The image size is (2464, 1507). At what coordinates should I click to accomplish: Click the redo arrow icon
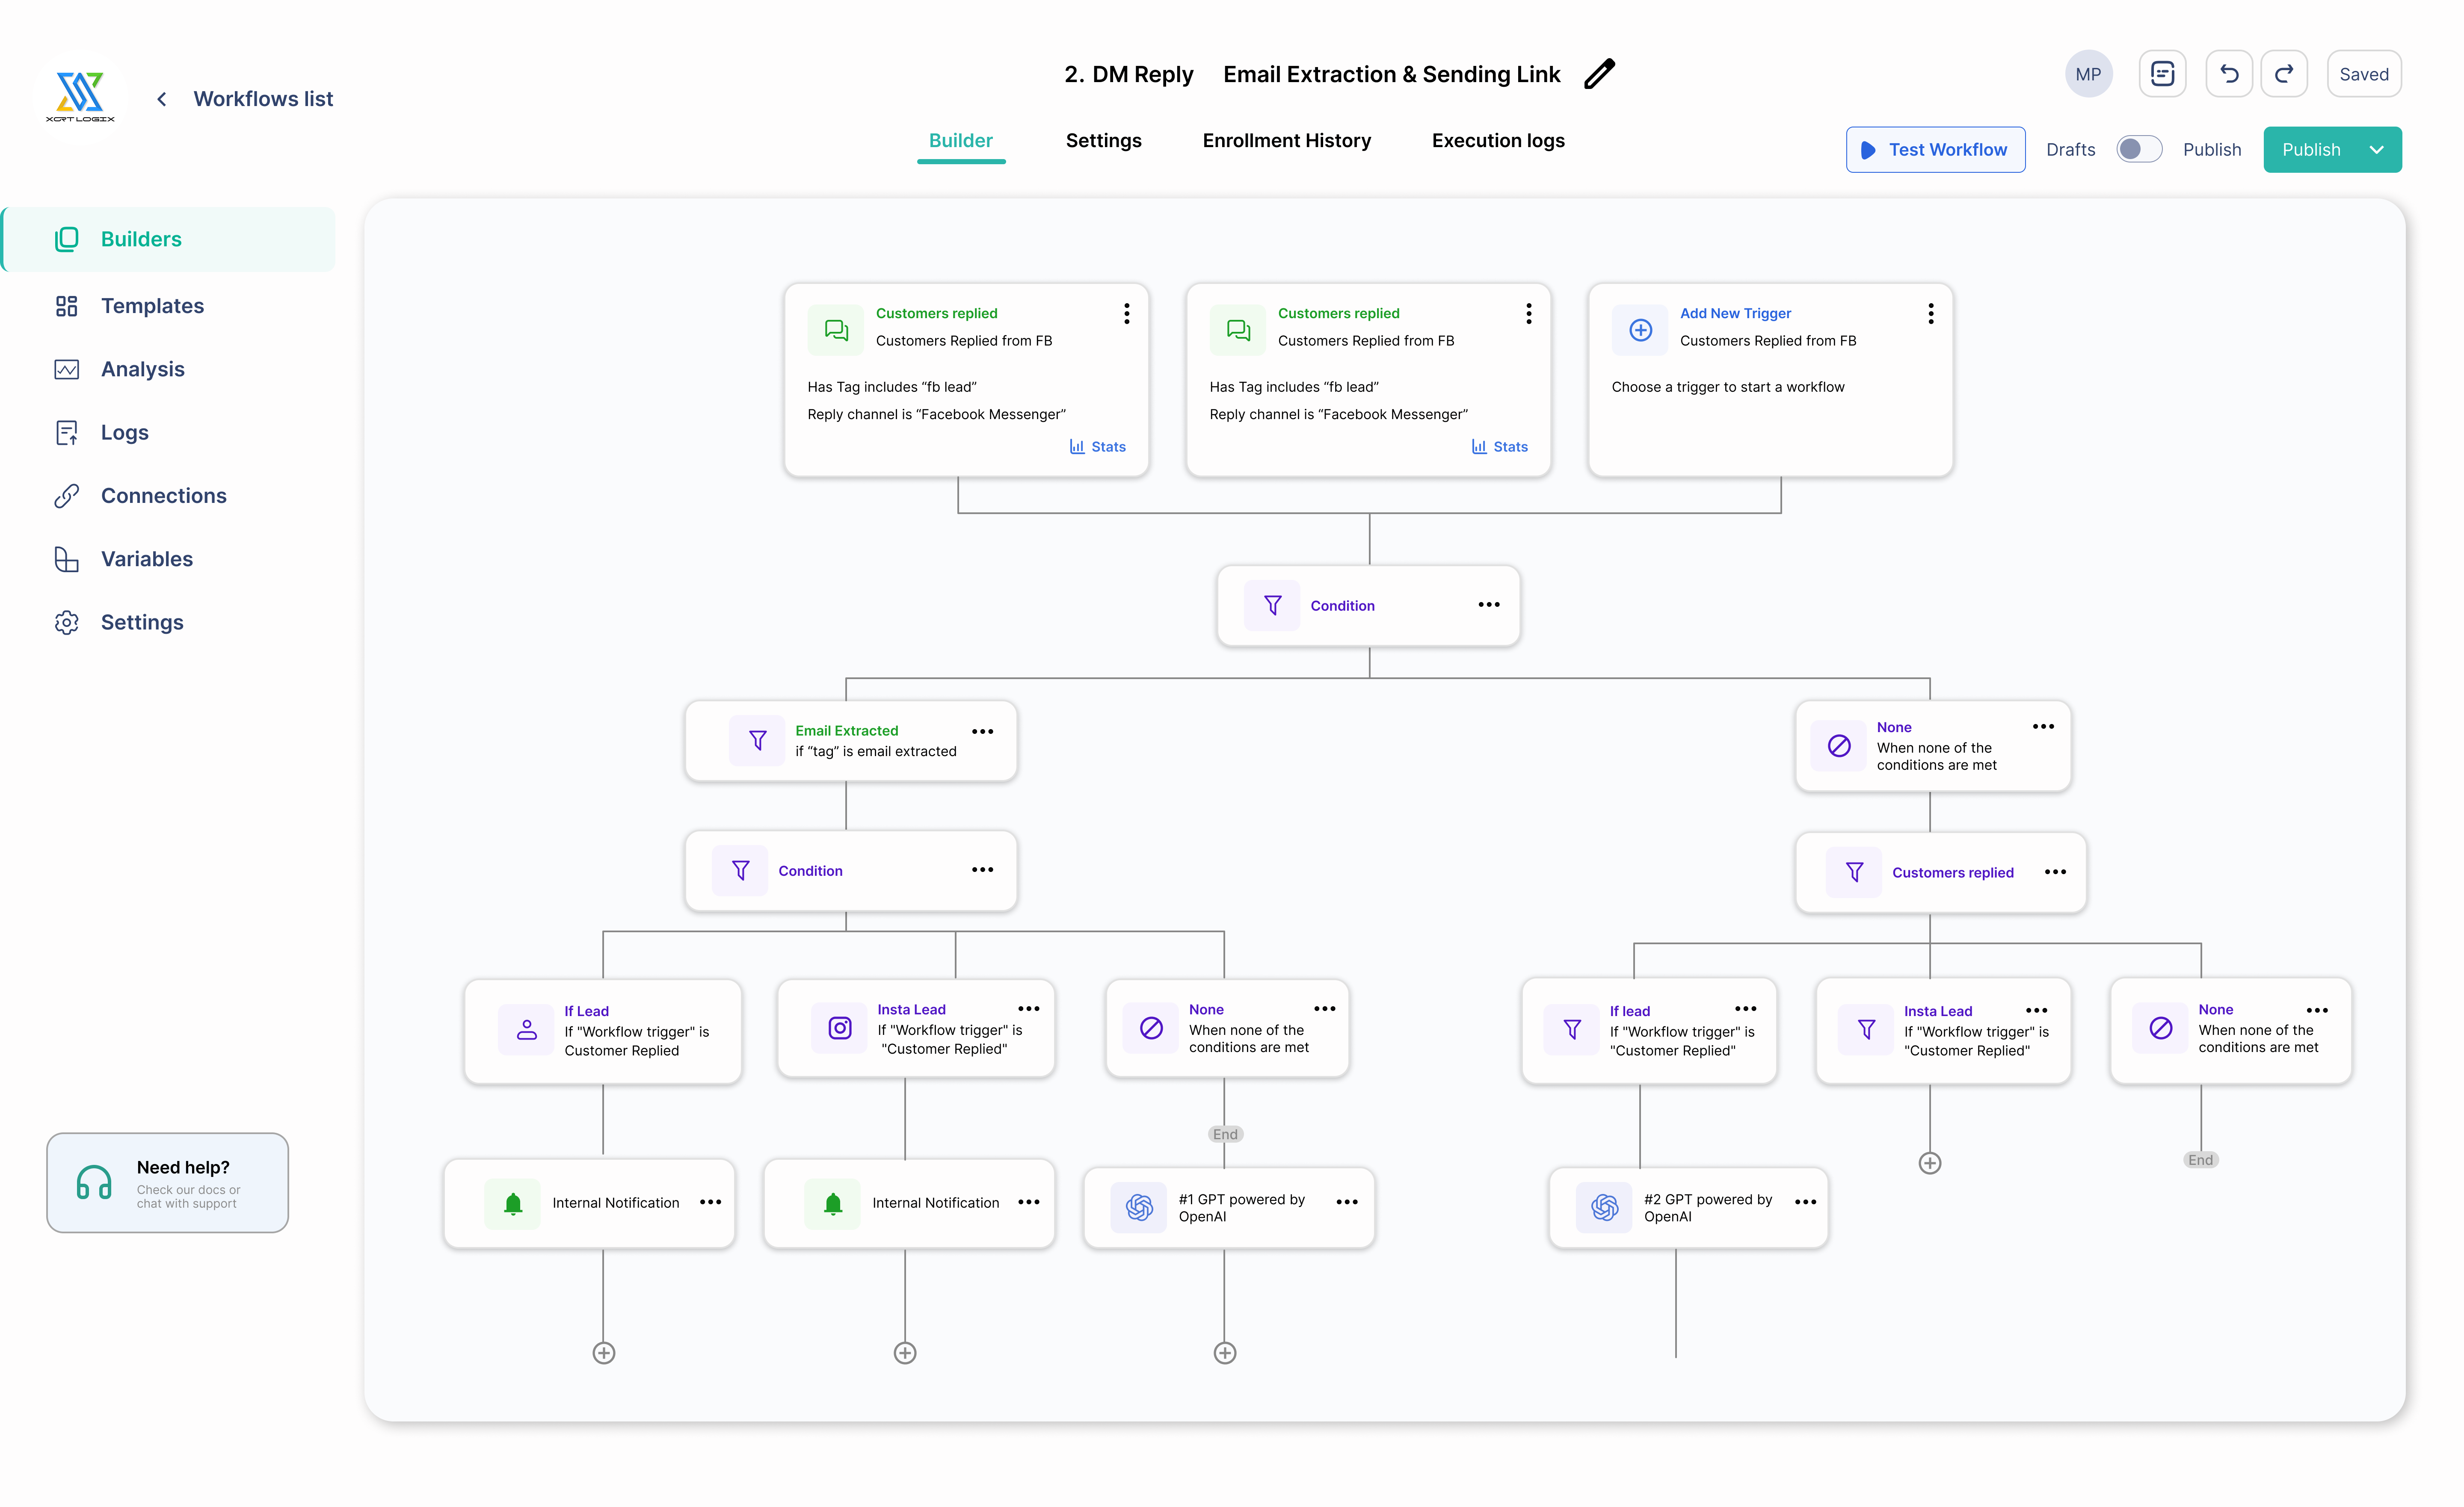[2284, 74]
